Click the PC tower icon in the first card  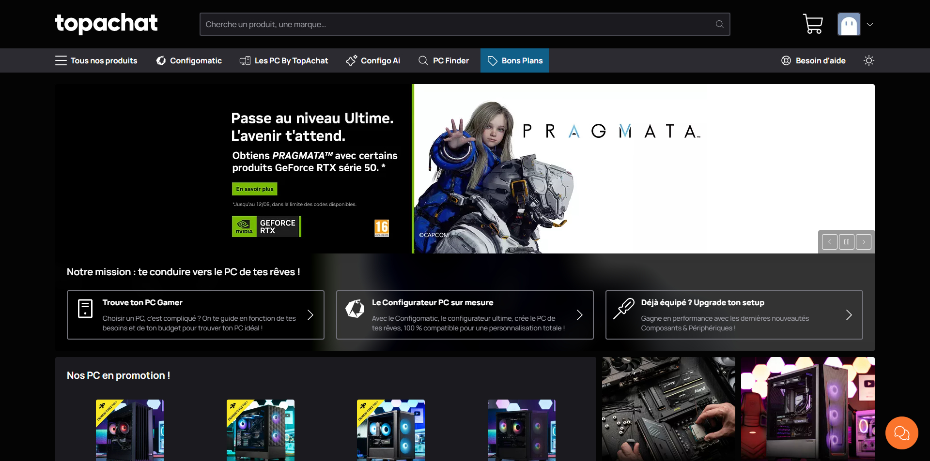point(85,308)
